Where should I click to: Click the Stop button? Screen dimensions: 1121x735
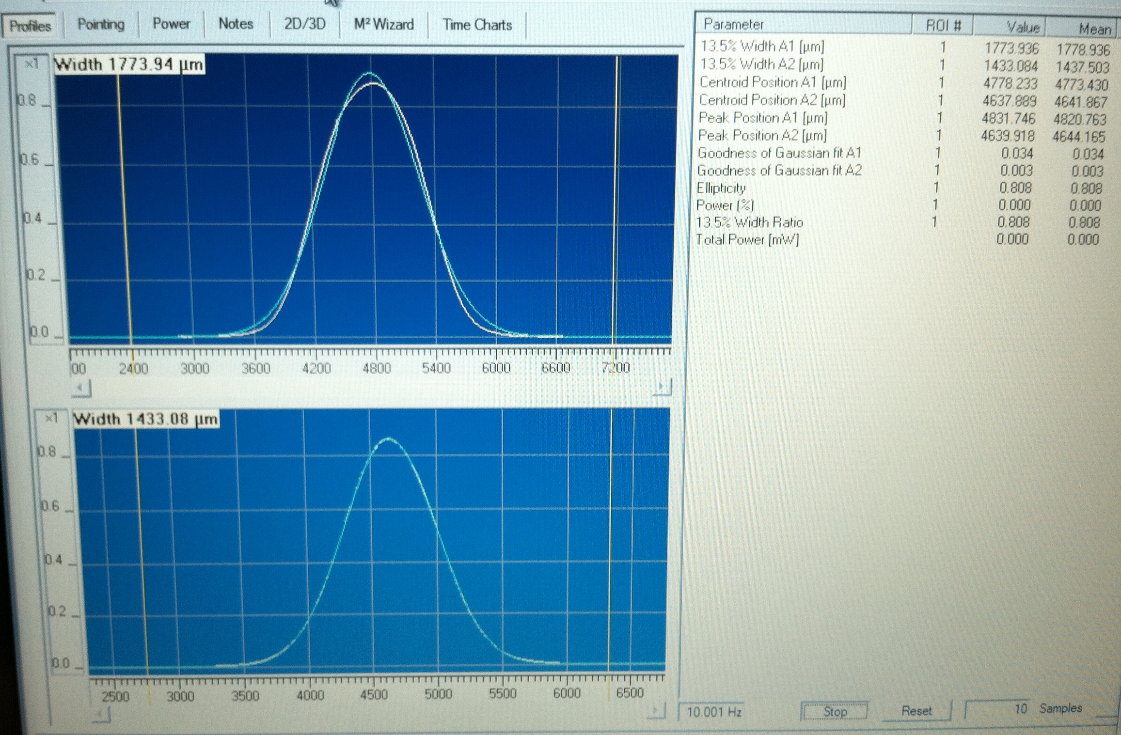click(x=835, y=711)
